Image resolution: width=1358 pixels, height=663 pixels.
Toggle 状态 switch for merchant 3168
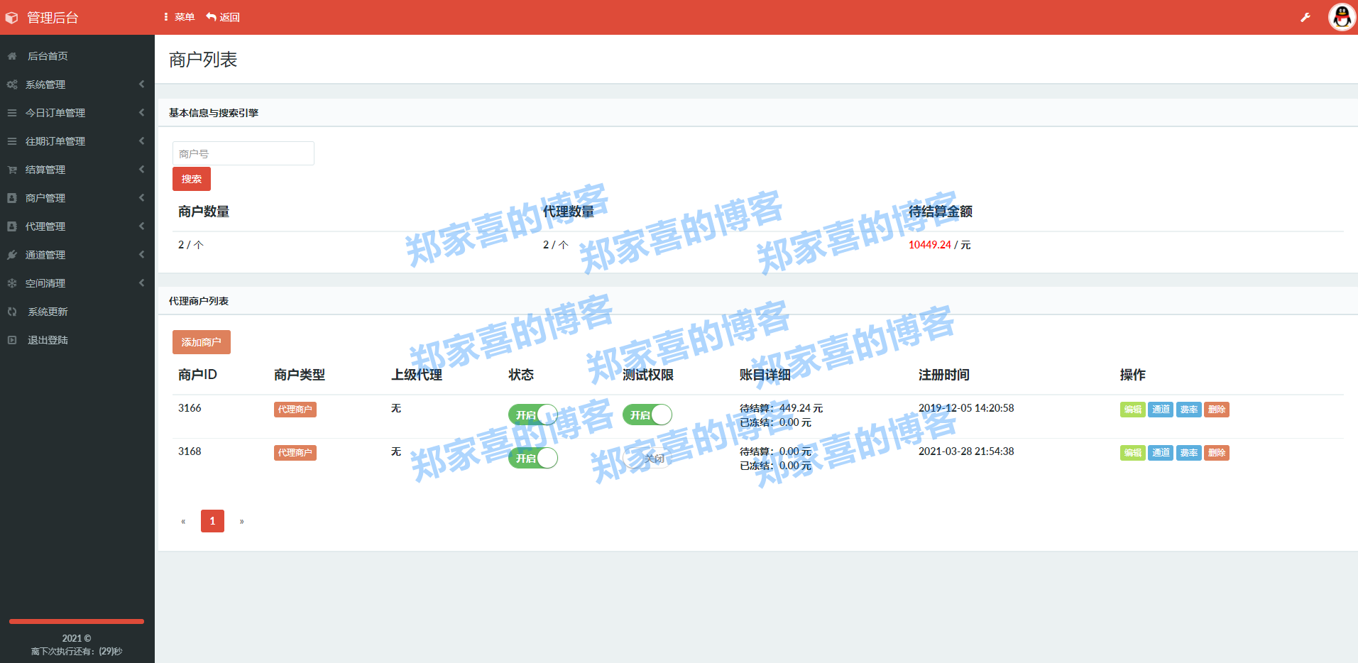pos(533,458)
